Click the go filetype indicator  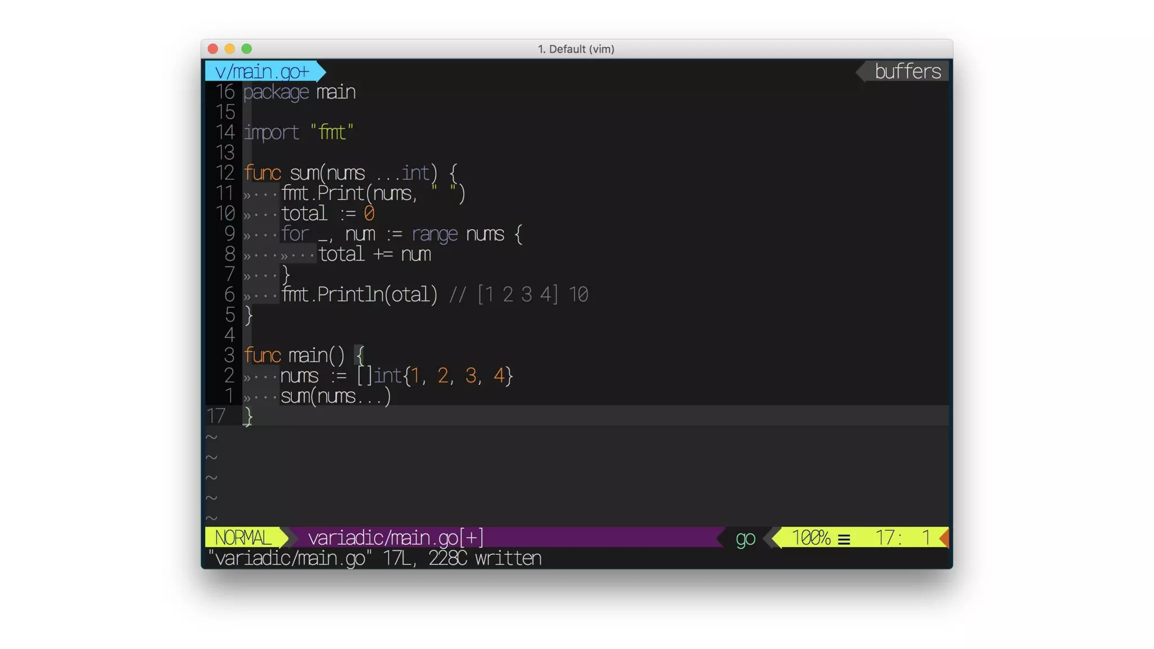[745, 538]
